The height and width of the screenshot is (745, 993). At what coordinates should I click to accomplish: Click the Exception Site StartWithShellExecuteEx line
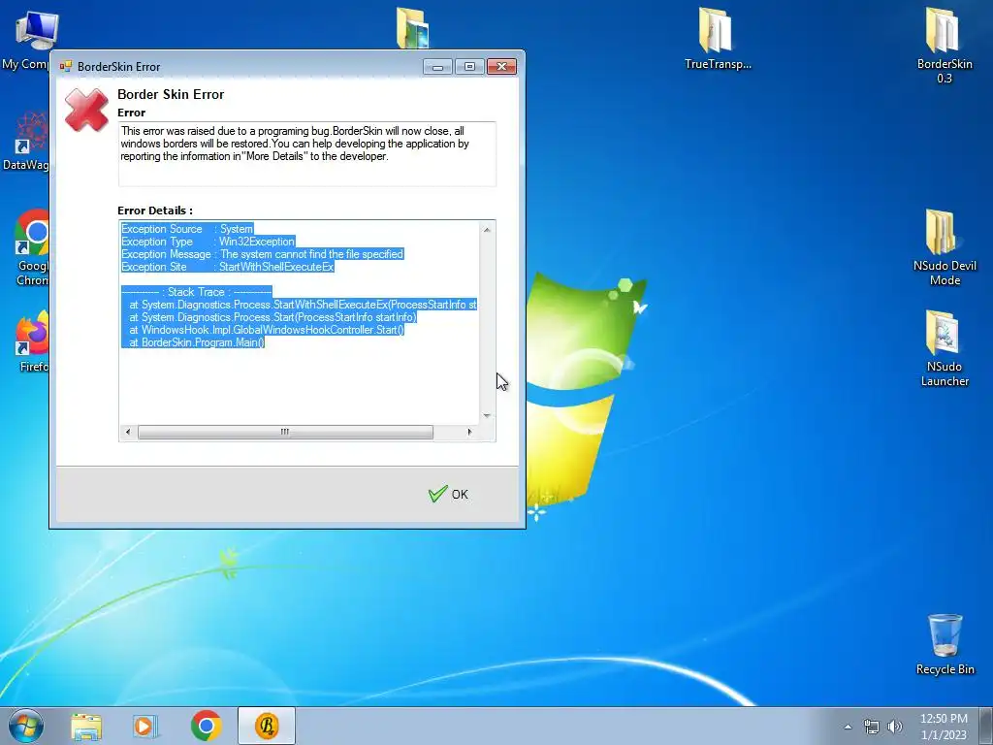pyautogui.click(x=227, y=267)
